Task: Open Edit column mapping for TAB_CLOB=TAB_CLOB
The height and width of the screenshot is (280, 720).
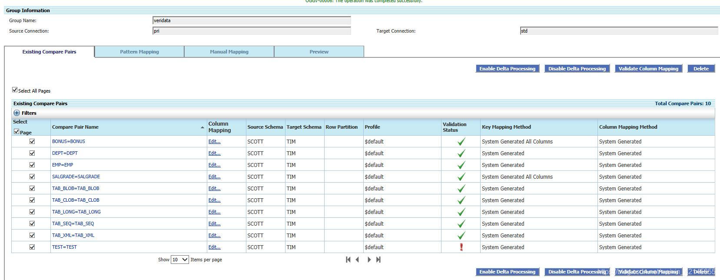Action: (x=214, y=200)
